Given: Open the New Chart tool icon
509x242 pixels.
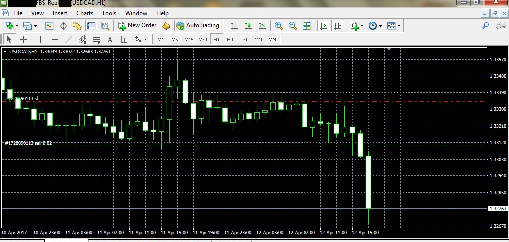Looking at the screenshot, I should [x=9, y=26].
